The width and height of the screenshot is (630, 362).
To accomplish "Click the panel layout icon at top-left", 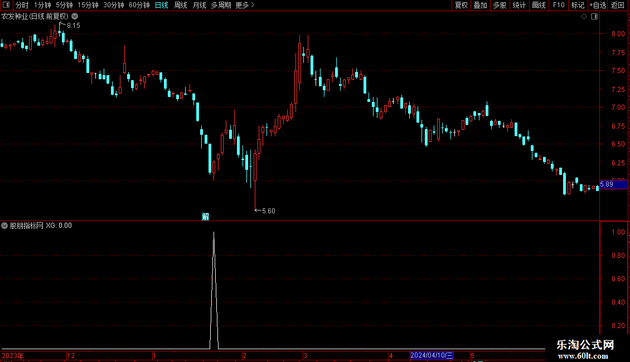I will [x=6, y=5].
